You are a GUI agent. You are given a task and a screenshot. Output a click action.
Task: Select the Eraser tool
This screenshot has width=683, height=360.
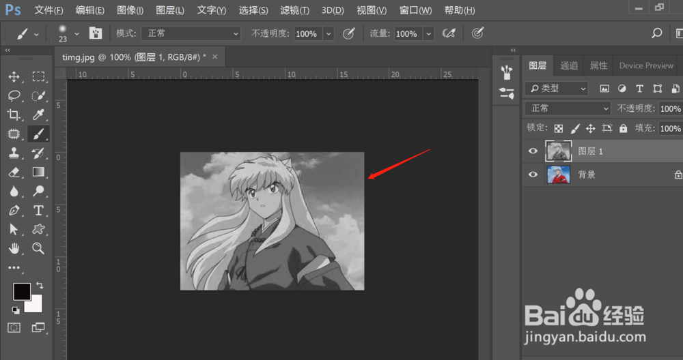point(14,172)
